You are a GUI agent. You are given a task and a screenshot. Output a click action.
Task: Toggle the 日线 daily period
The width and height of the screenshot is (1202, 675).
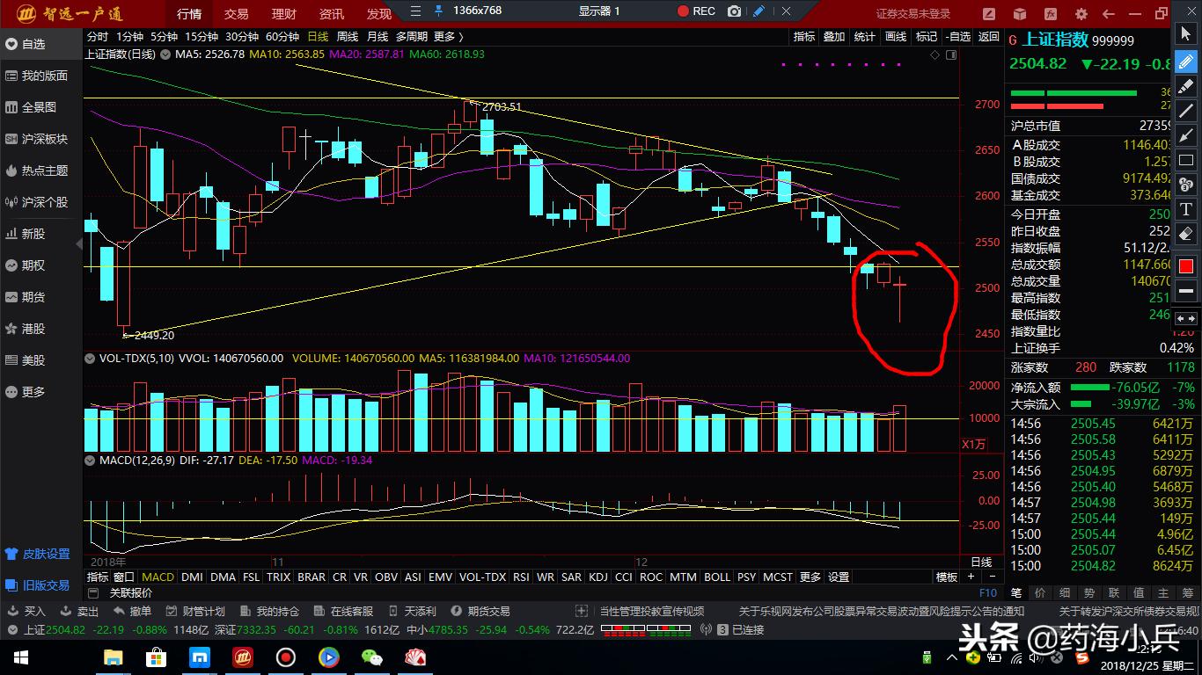click(317, 37)
